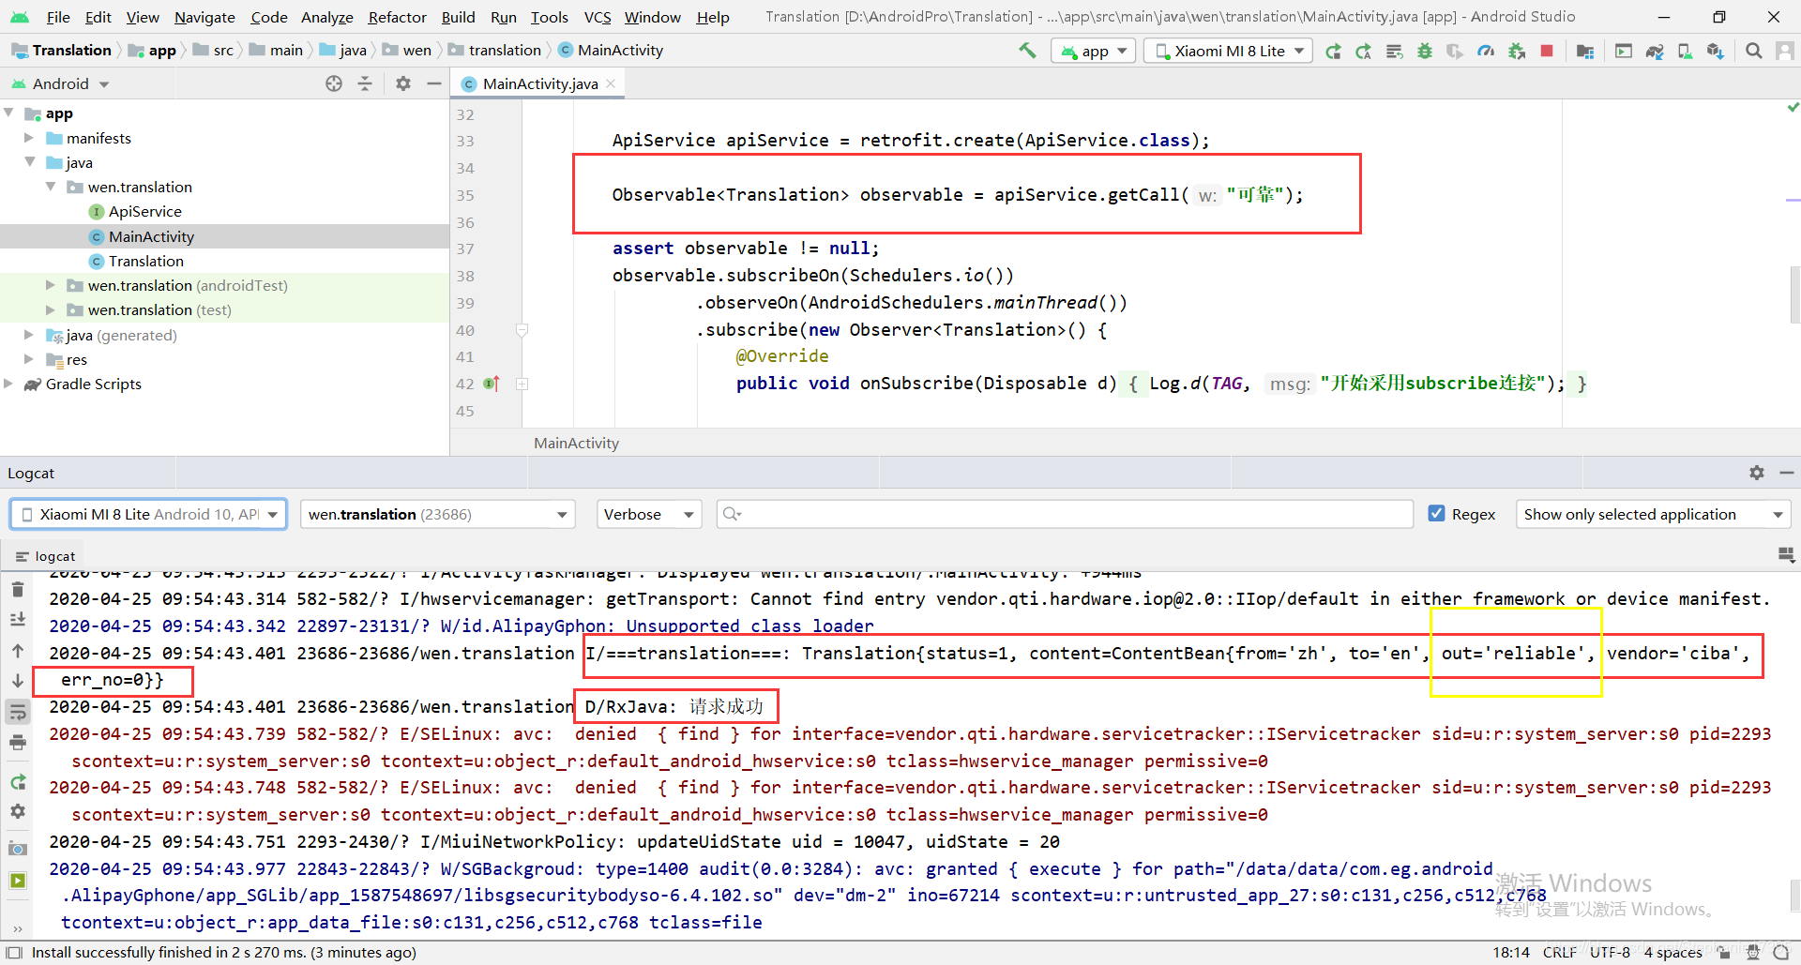
Task: Open Run Anything icon
Action: pyautogui.click(x=1624, y=52)
